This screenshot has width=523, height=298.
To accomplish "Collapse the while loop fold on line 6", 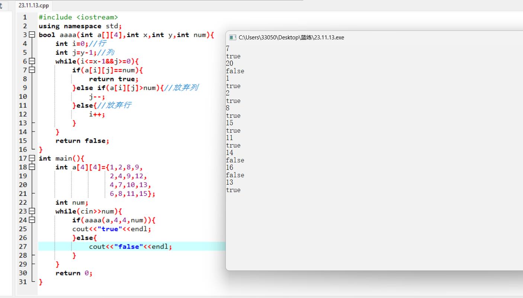I will [x=32, y=61].
